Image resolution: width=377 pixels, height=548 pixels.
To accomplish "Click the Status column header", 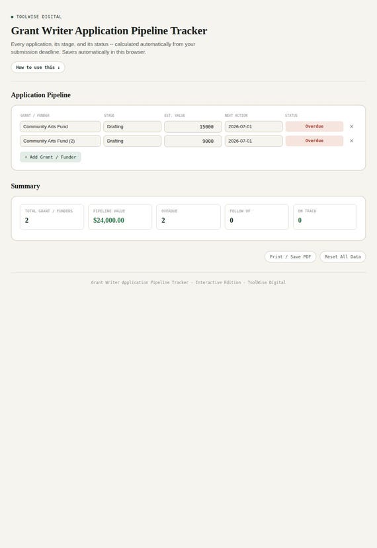I will point(291,115).
